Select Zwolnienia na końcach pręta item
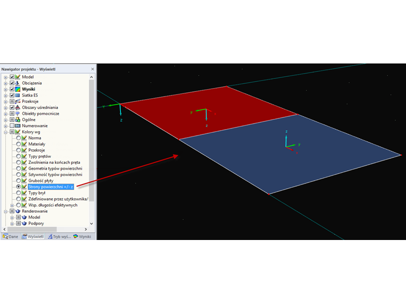 pos(54,162)
